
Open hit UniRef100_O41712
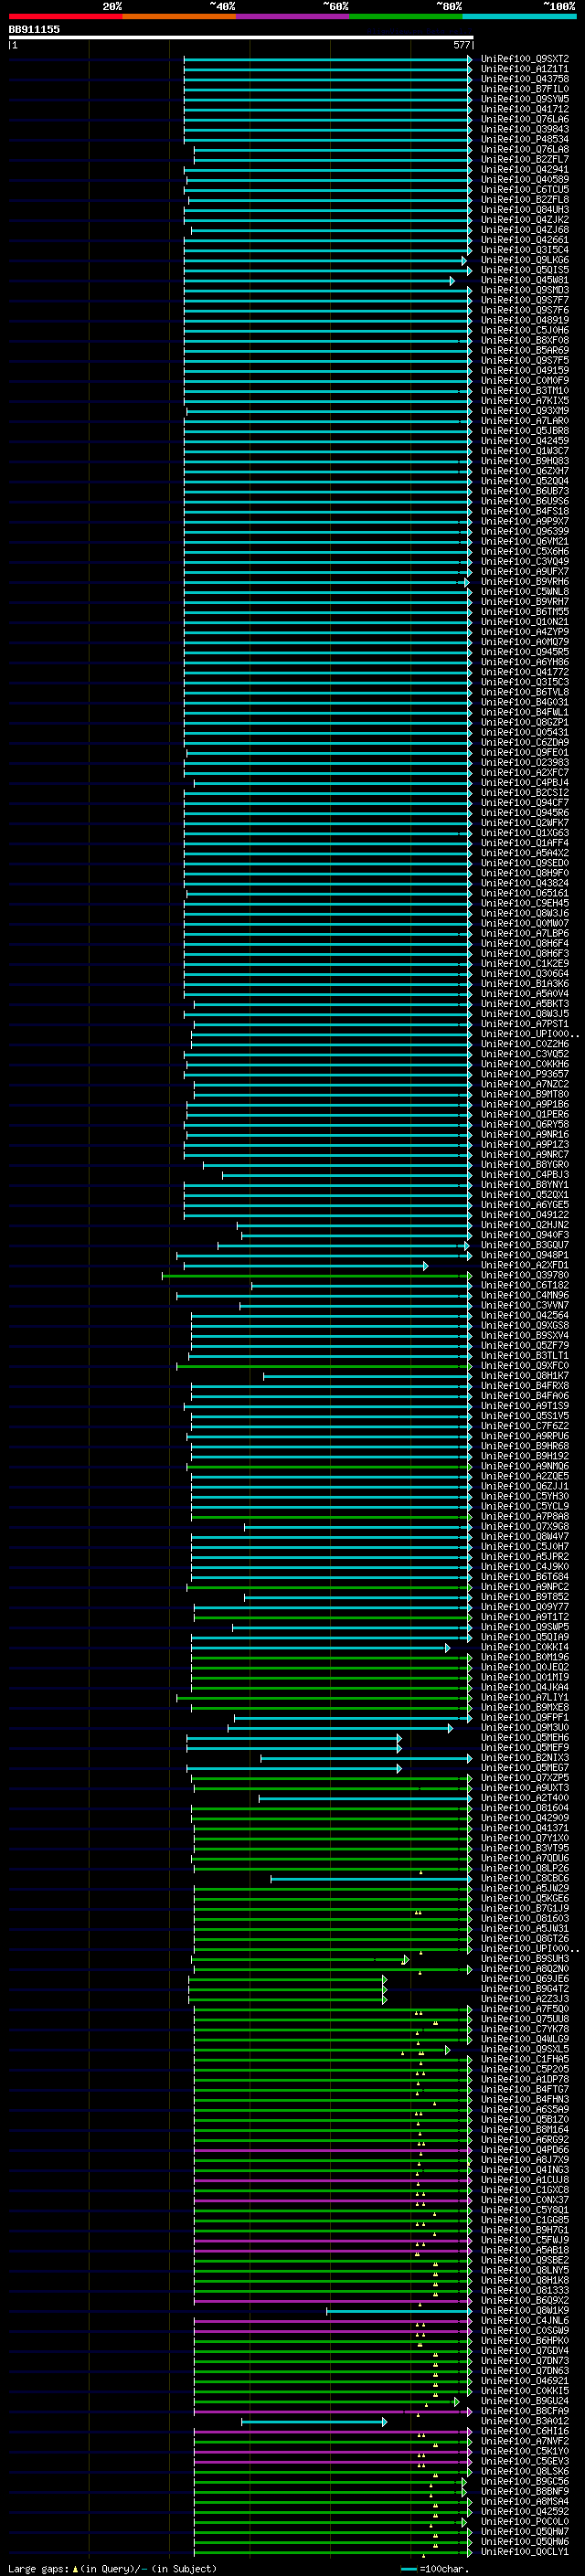click(x=525, y=109)
